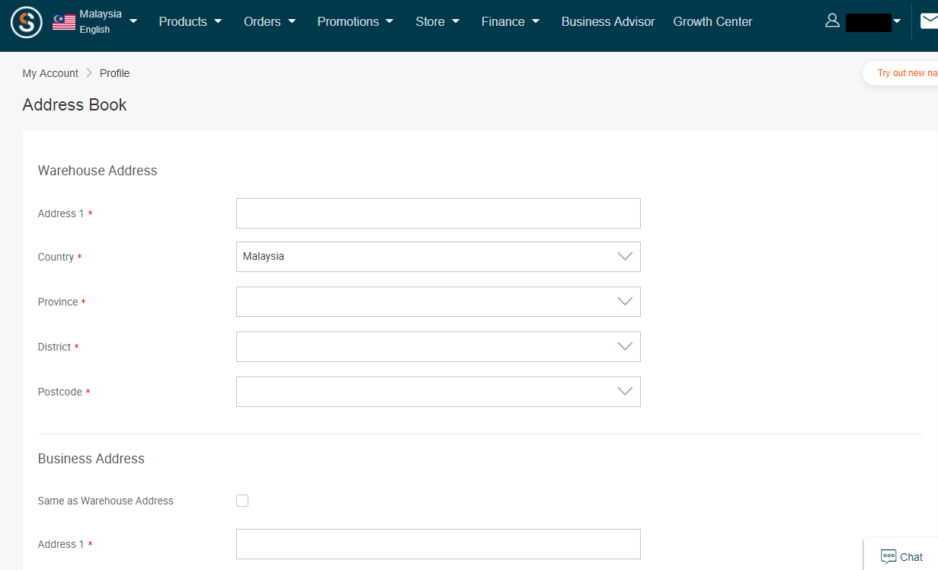Click the seller center logo icon
This screenshot has width=938, height=570.
click(27, 22)
